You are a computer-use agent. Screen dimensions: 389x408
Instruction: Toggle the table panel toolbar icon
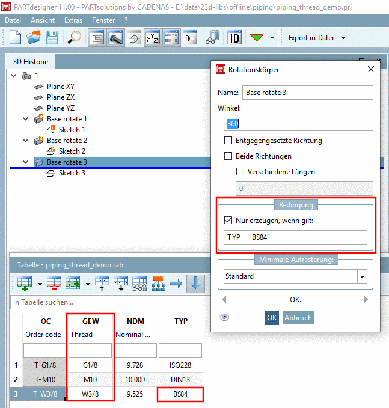pyautogui.click(x=171, y=38)
